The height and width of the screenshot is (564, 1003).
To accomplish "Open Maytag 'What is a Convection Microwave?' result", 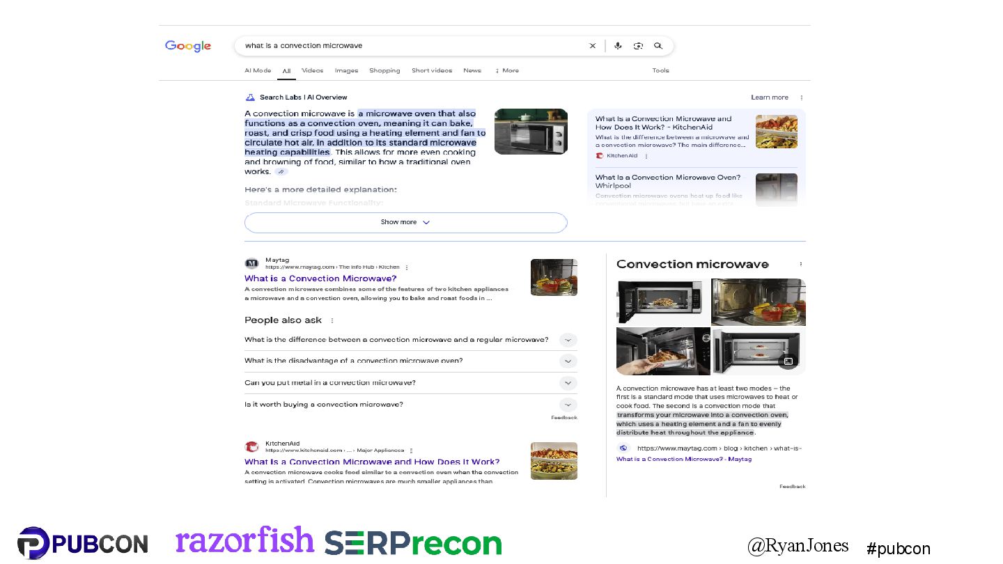I will 320,279.
